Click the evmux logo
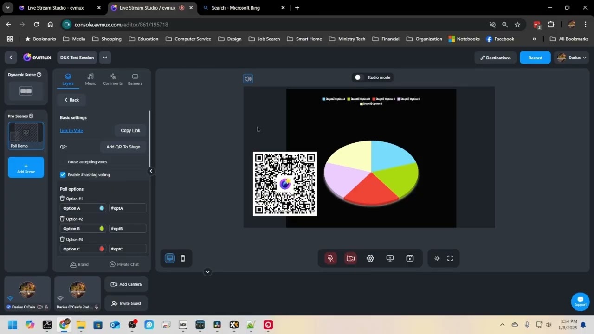 (37, 58)
